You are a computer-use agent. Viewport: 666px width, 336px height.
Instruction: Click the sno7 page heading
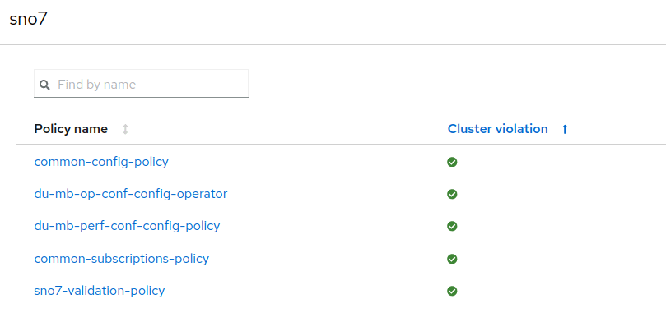28,20
